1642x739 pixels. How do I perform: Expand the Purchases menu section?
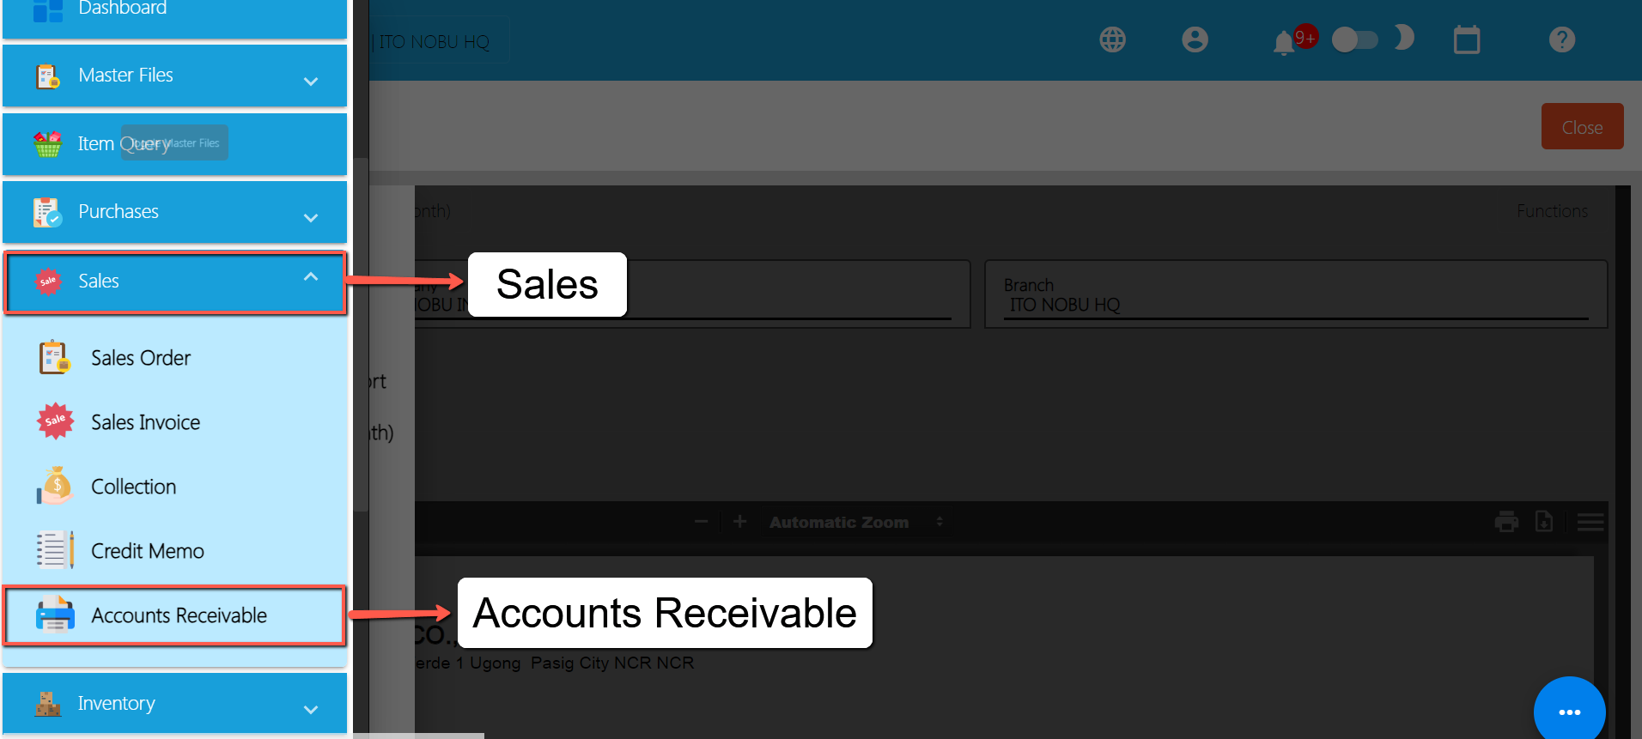point(175,212)
